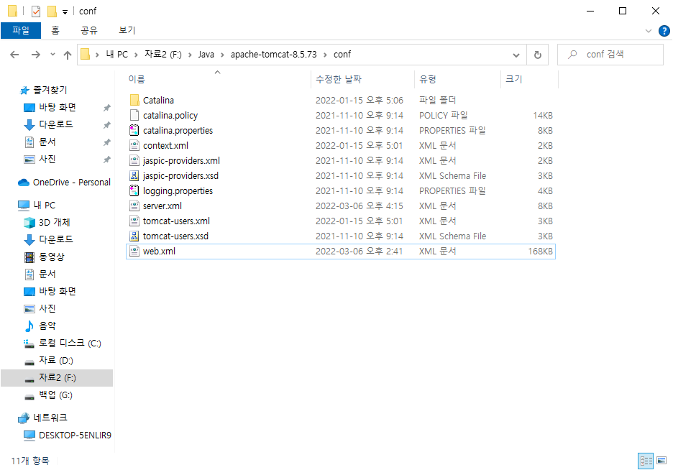Open Customize Quick Access Toolbar dropdown
Screen dimensions: 673x470
(65, 11)
